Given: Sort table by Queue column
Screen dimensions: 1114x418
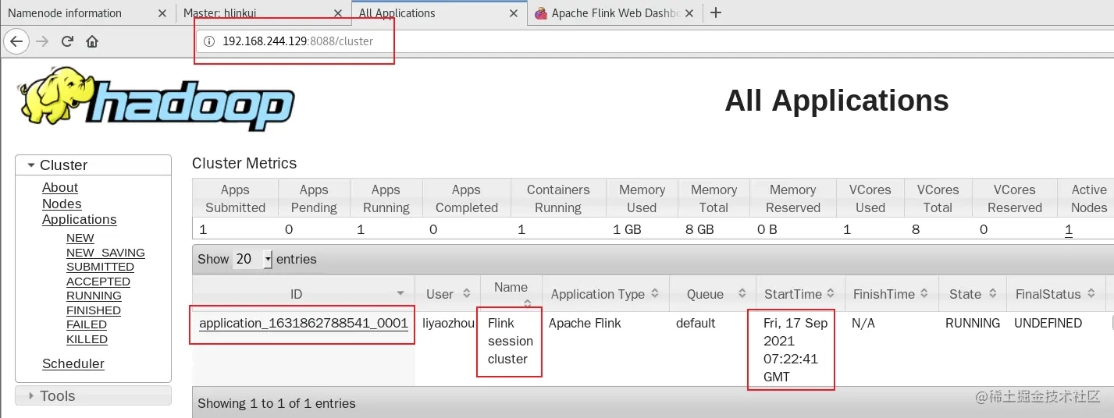Looking at the screenshot, I should point(712,294).
